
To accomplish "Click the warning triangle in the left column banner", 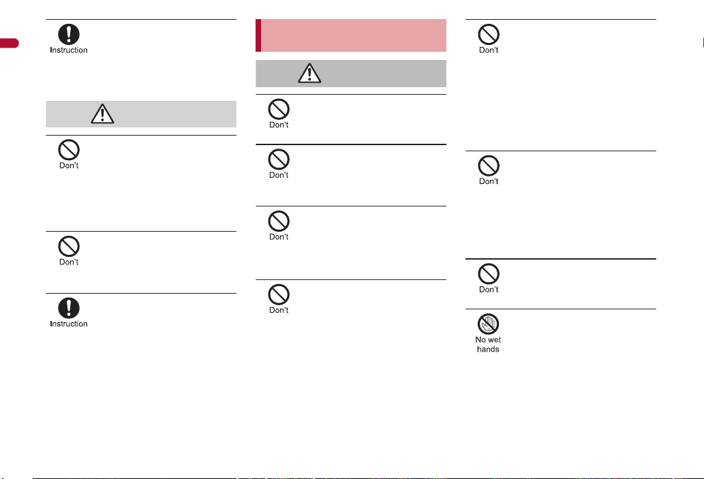I will pos(102,114).
